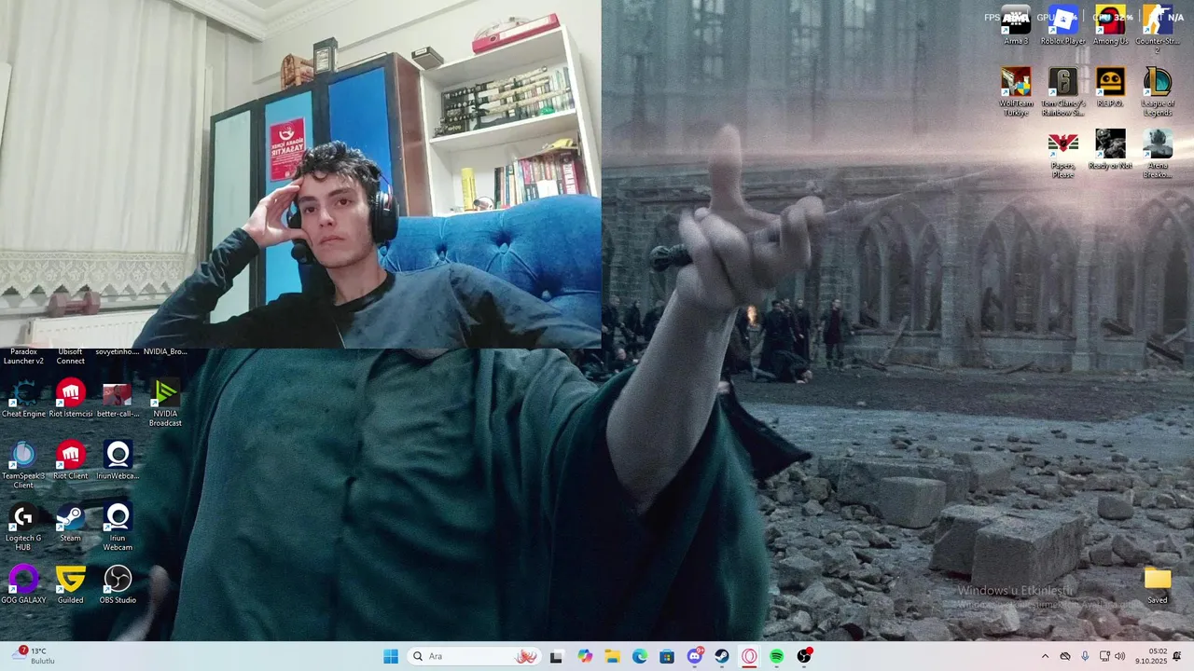This screenshot has height=671, width=1194.
Task: Click the Ubisoft Connect label
Action: pos(71,356)
